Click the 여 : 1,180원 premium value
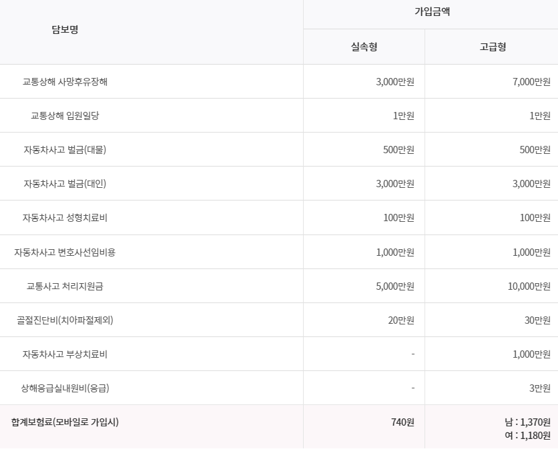The height and width of the screenshot is (449, 558). click(527, 436)
